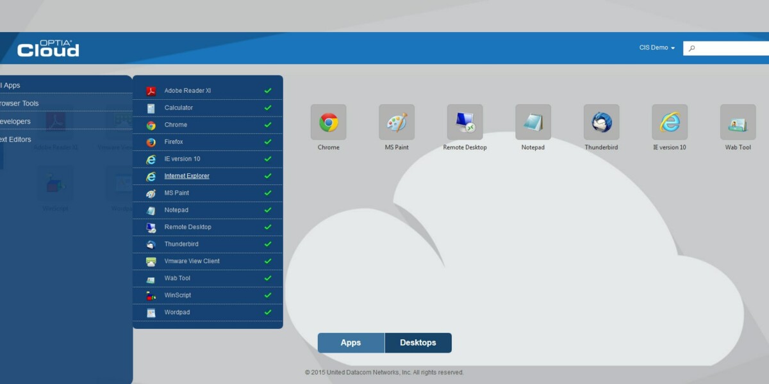The image size is (769, 384).
Task: Click the Wab Tool label in the app list
Action: pos(178,278)
